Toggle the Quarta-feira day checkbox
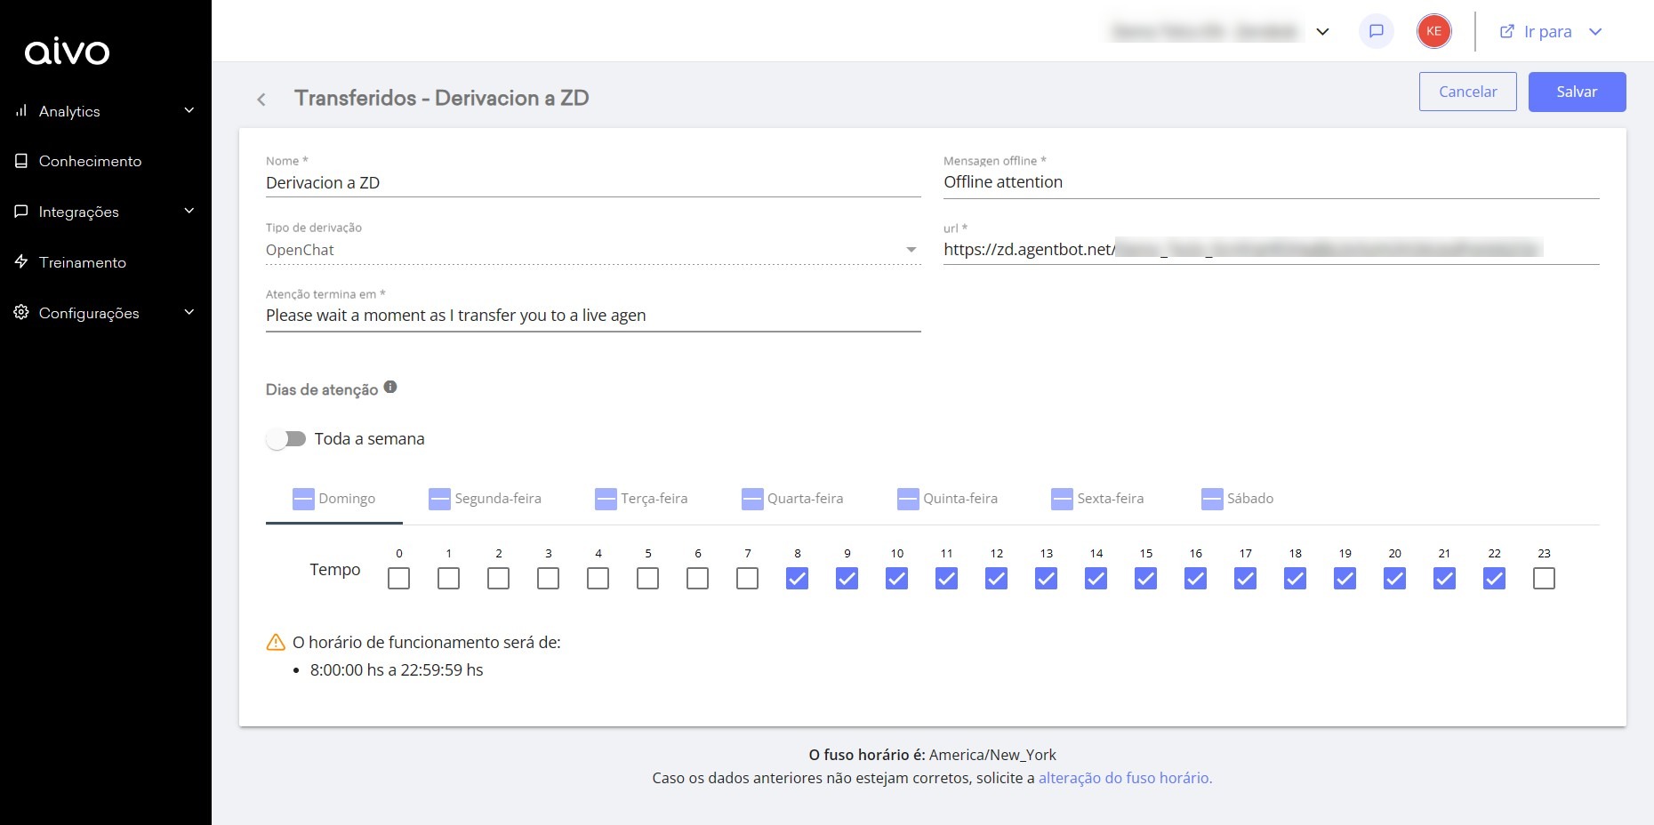 click(752, 499)
